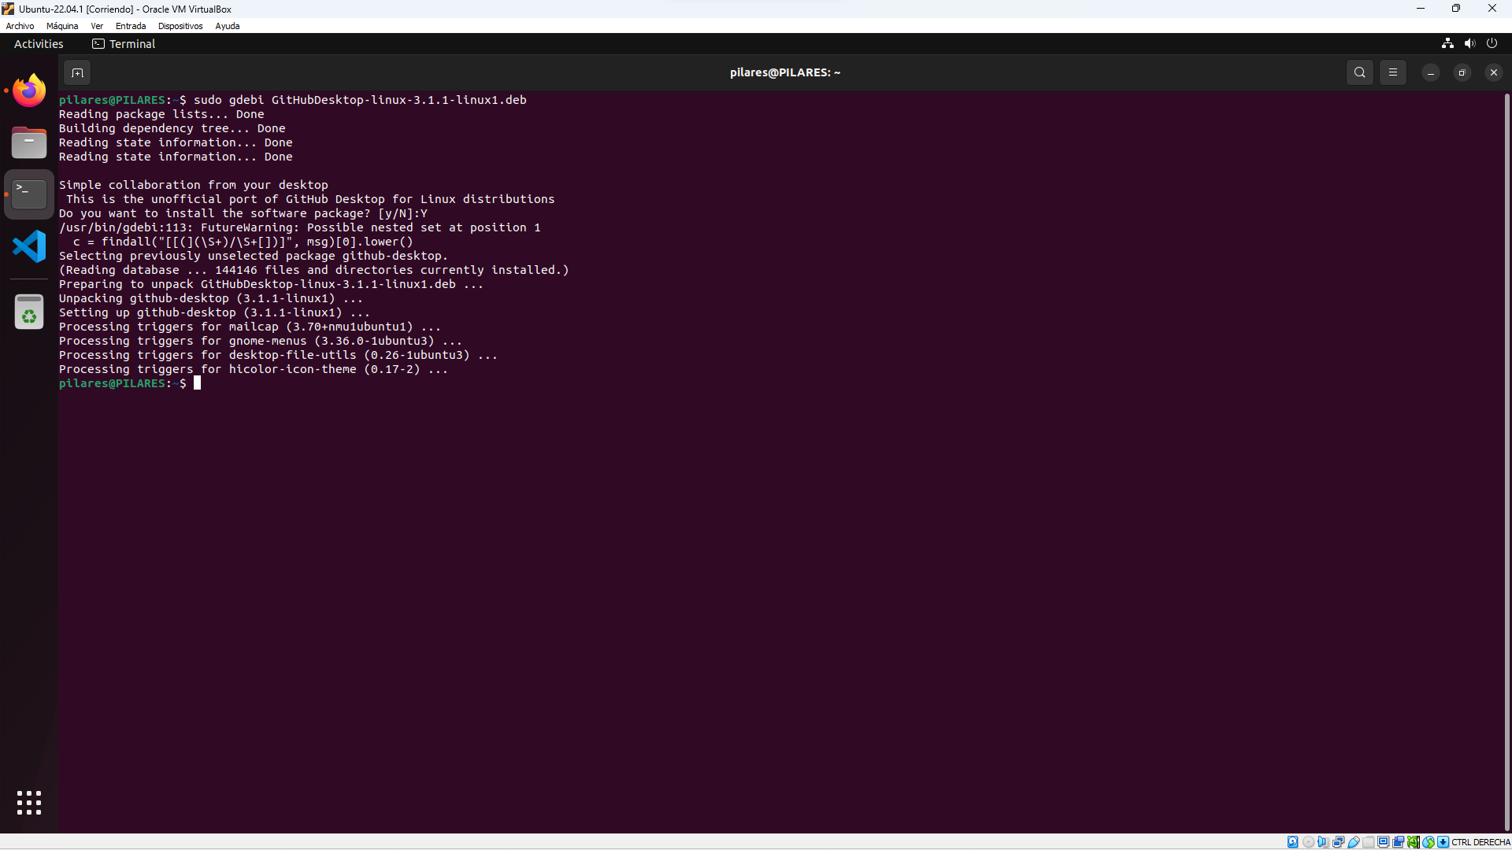The image size is (1512, 850).
Task: Click at the terminal prompt cursor
Action: pyautogui.click(x=198, y=383)
